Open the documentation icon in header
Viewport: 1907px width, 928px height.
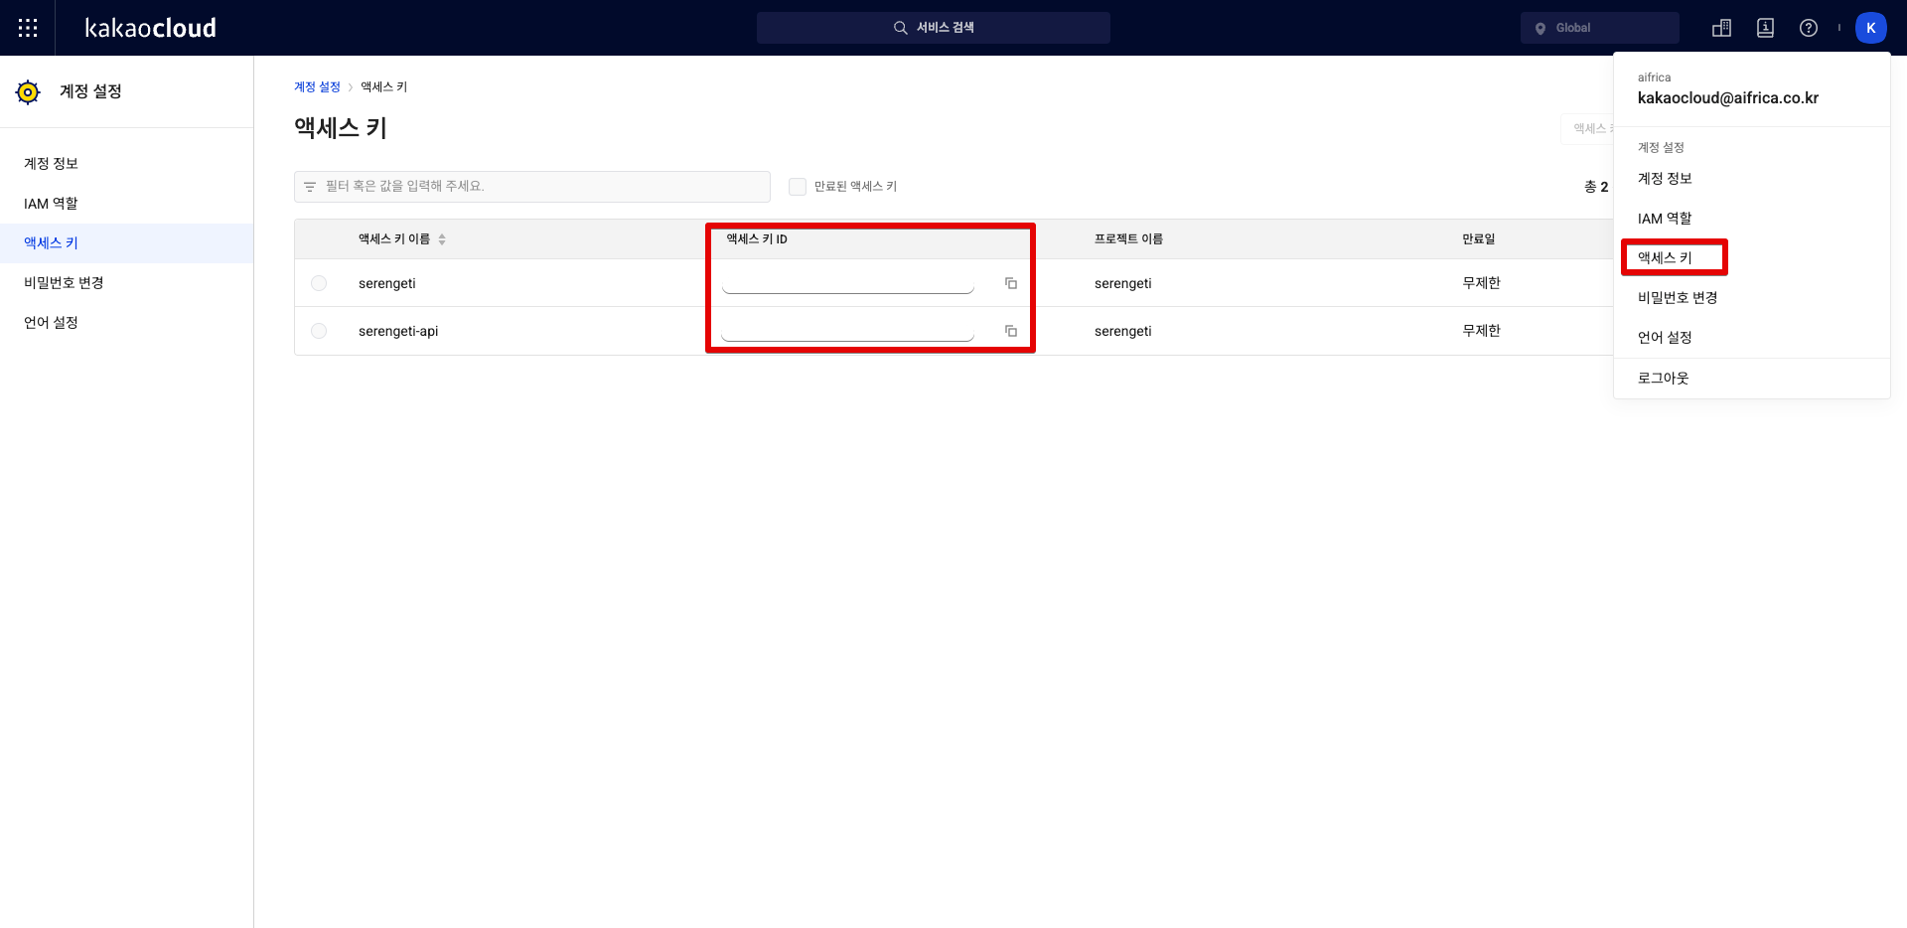click(1765, 28)
